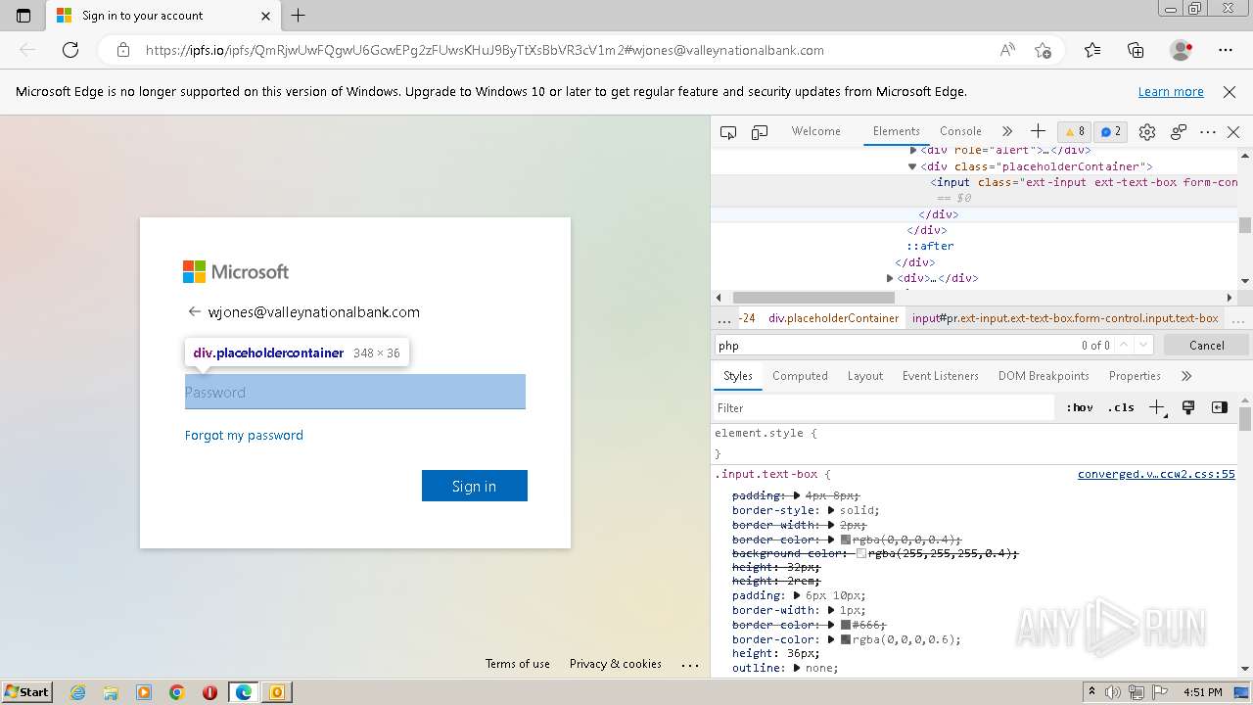The width and height of the screenshot is (1253, 705).
Task: Open a new browser tab
Action: pyautogui.click(x=299, y=16)
